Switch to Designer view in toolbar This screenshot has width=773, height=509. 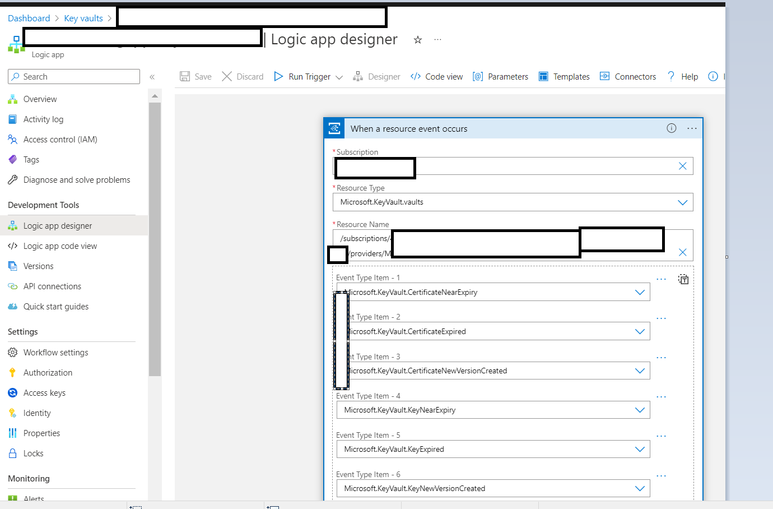click(376, 77)
